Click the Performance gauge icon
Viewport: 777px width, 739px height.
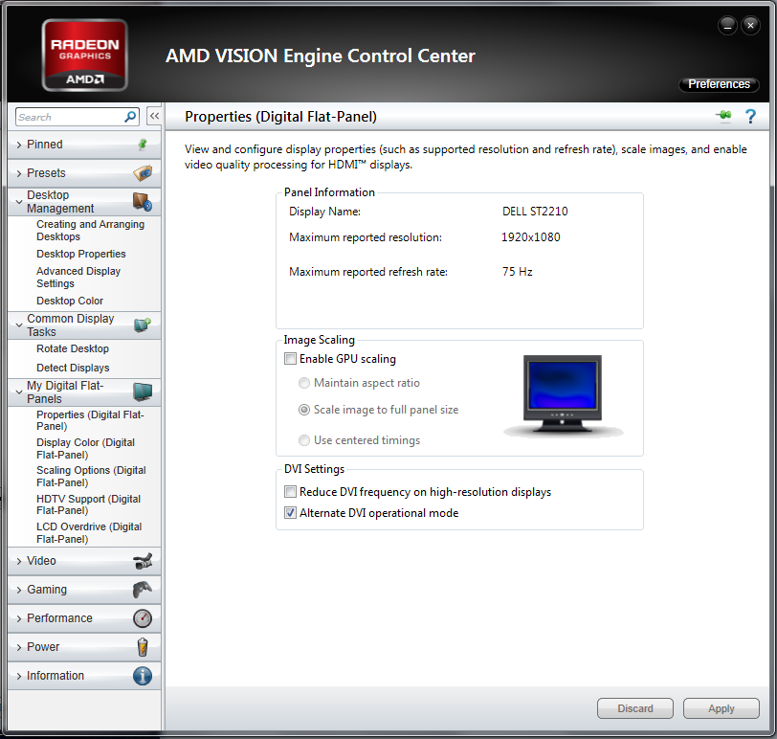(x=142, y=618)
